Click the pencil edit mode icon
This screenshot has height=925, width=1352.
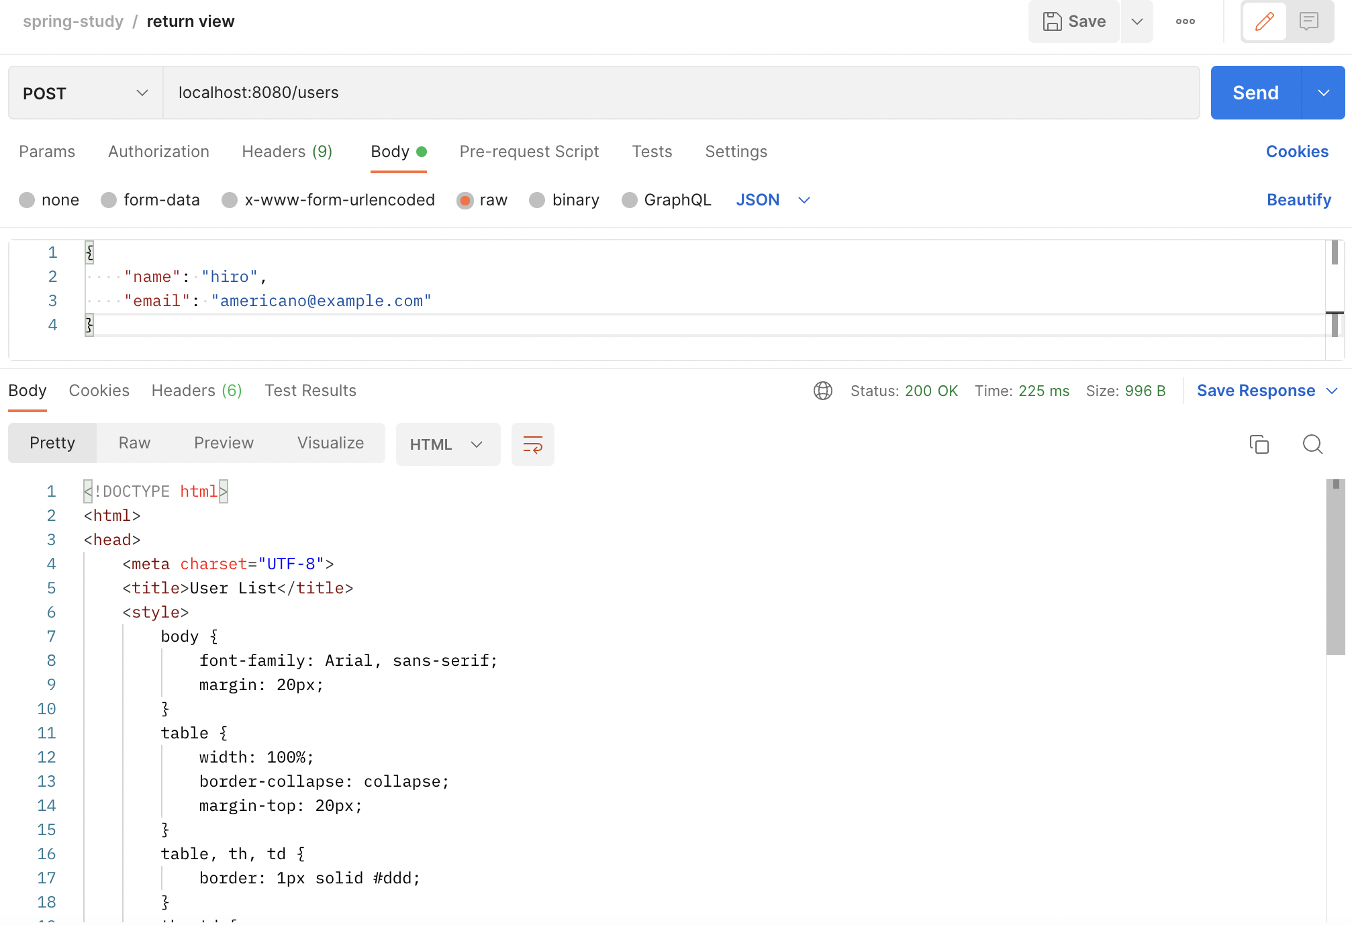1264,21
